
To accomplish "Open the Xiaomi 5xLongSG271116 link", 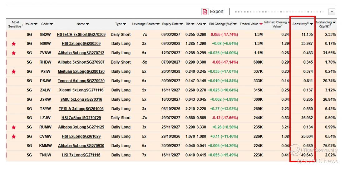I will (81, 90).
